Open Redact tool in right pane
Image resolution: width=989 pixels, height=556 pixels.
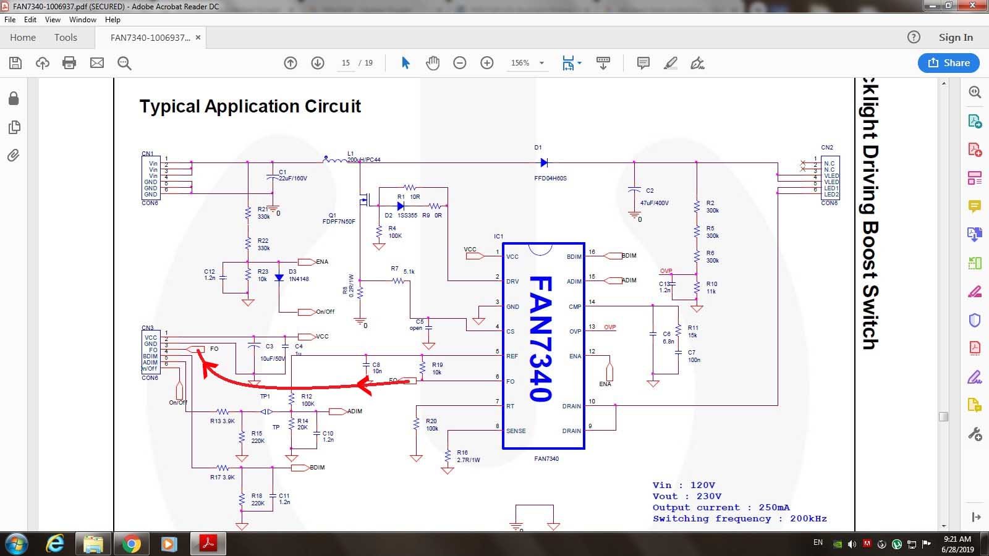[975, 292]
